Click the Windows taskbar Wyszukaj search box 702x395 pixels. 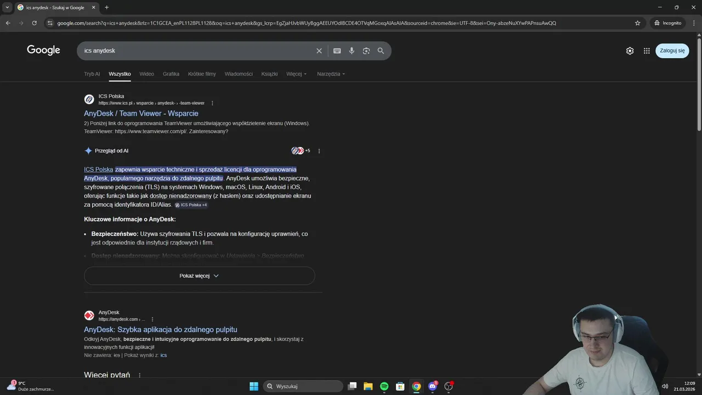[x=302, y=386]
